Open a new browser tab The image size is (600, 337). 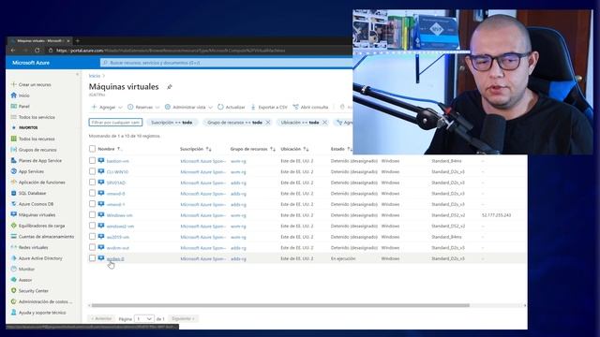coord(77,40)
